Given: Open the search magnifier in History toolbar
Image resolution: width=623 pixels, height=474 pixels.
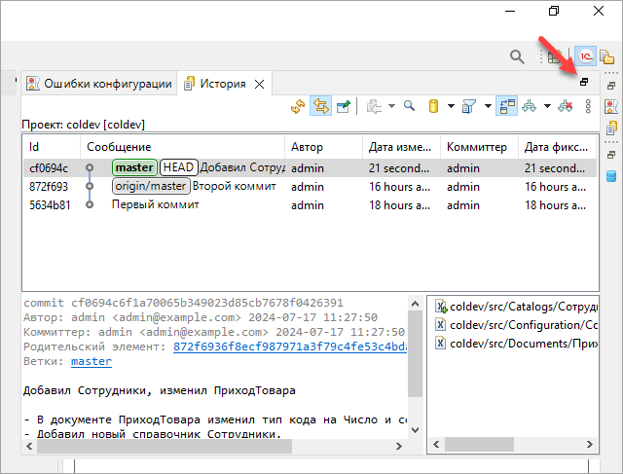Looking at the screenshot, I should 410,106.
